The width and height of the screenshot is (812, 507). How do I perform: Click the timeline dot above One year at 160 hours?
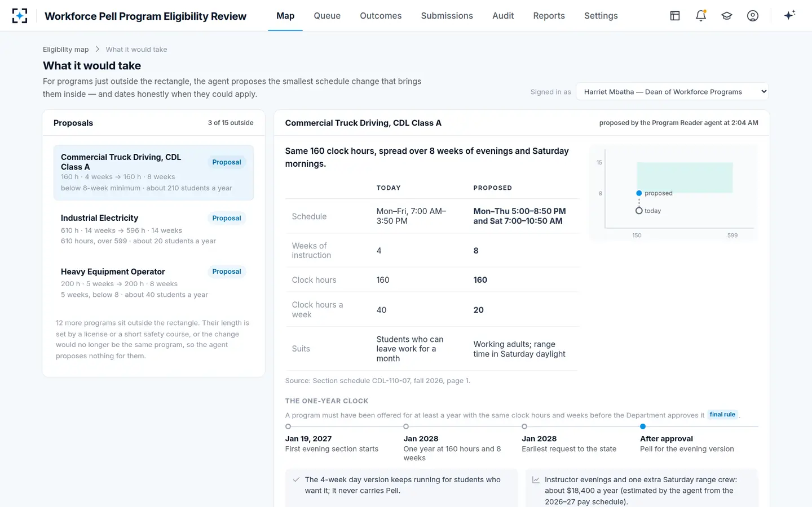tap(406, 426)
